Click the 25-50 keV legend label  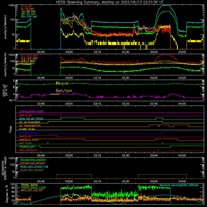tap(28, 14)
